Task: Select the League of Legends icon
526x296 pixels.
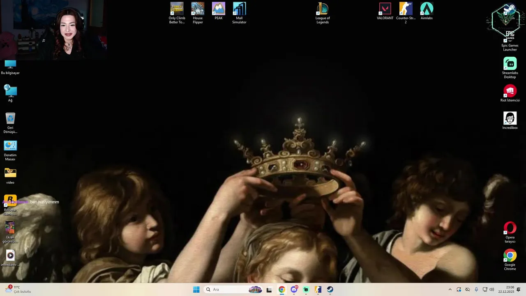Action: tap(323, 13)
